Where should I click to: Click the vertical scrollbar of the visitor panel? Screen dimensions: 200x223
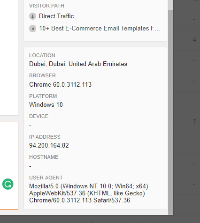click(x=170, y=112)
